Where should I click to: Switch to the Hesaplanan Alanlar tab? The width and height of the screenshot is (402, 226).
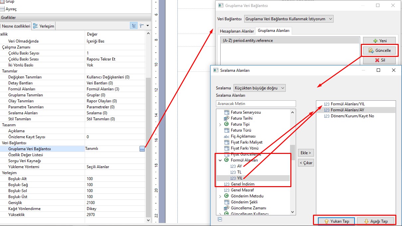(x=237, y=31)
